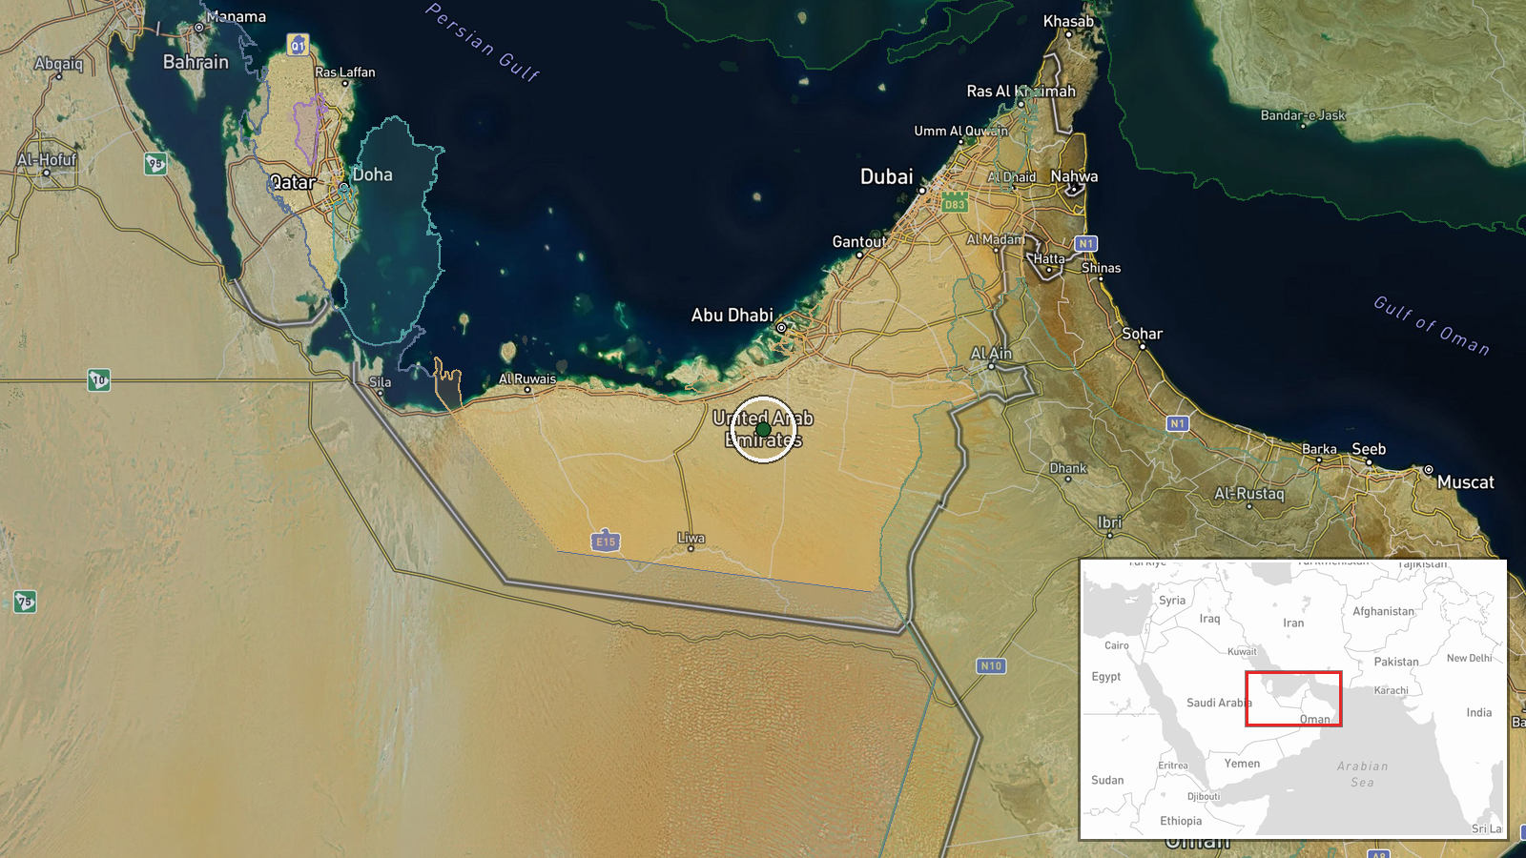Click the red extent box in overview map
Viewport: 1526px width, 858px height.
(1293, 699)
